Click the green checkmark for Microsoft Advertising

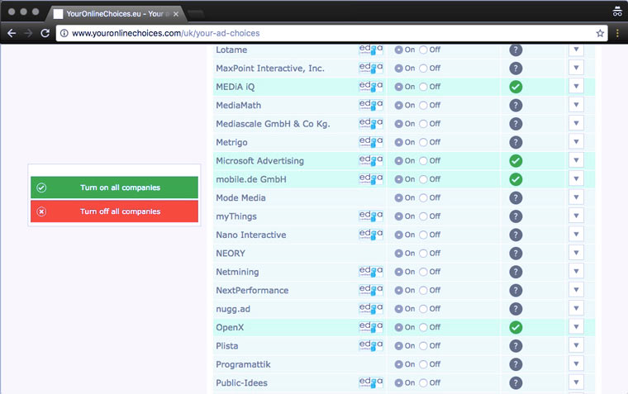tap(516, 161)
